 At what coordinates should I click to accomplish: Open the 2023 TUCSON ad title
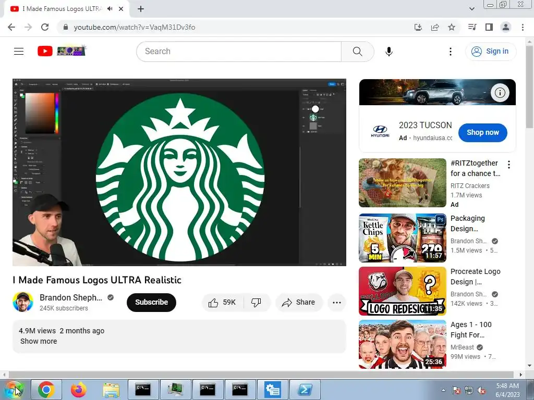[x=426, y=125]
